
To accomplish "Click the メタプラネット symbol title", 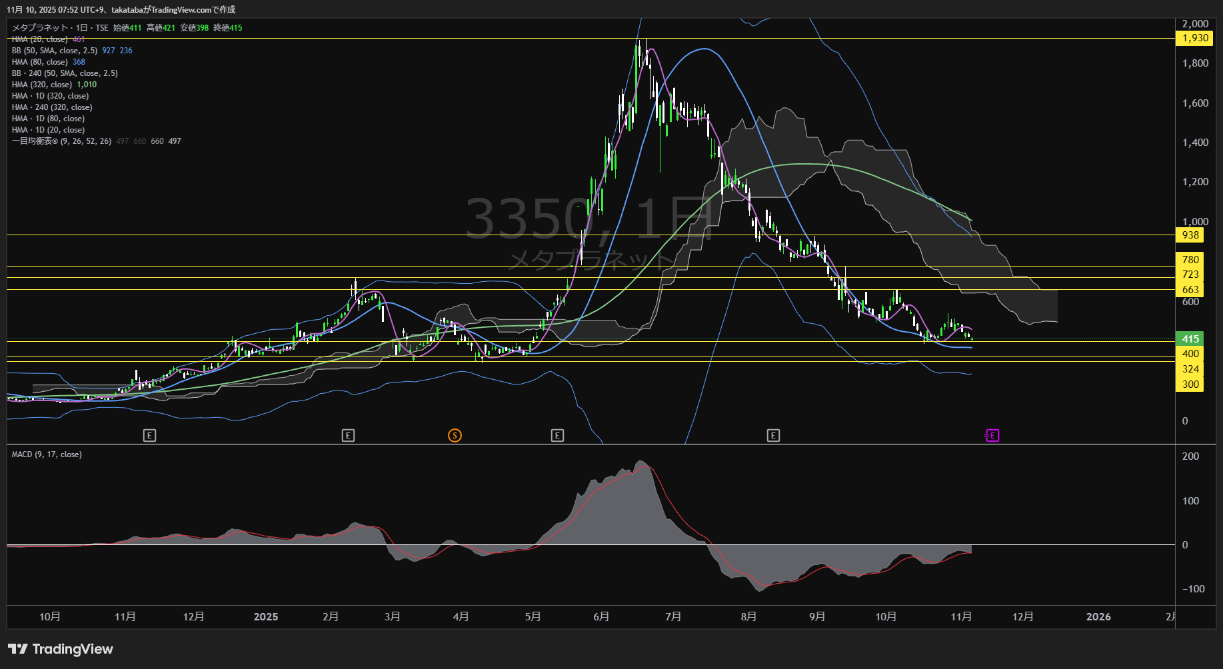I will coord(40,28).
